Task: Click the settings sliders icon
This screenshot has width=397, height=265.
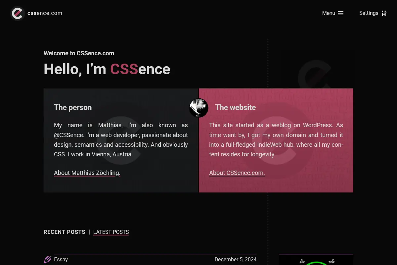Action: pyautogui.click(x=384, y=13)
